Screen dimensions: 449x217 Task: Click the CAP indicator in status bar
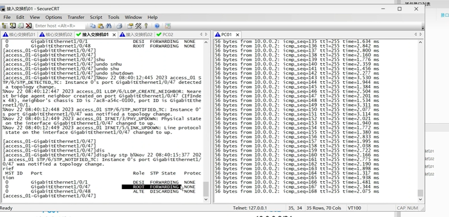401,208
